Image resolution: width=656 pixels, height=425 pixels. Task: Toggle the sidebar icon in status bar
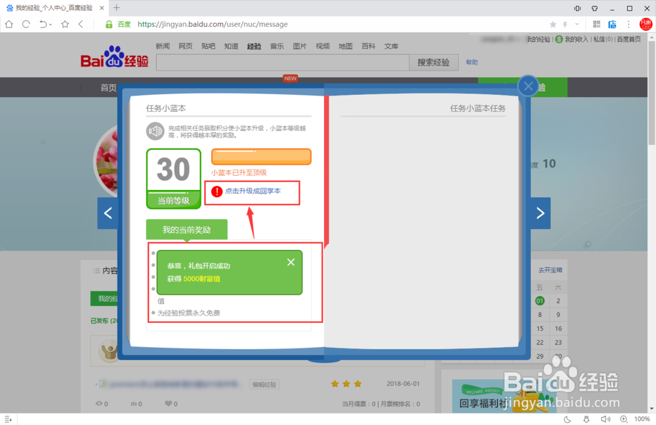[x=8, y=419]
